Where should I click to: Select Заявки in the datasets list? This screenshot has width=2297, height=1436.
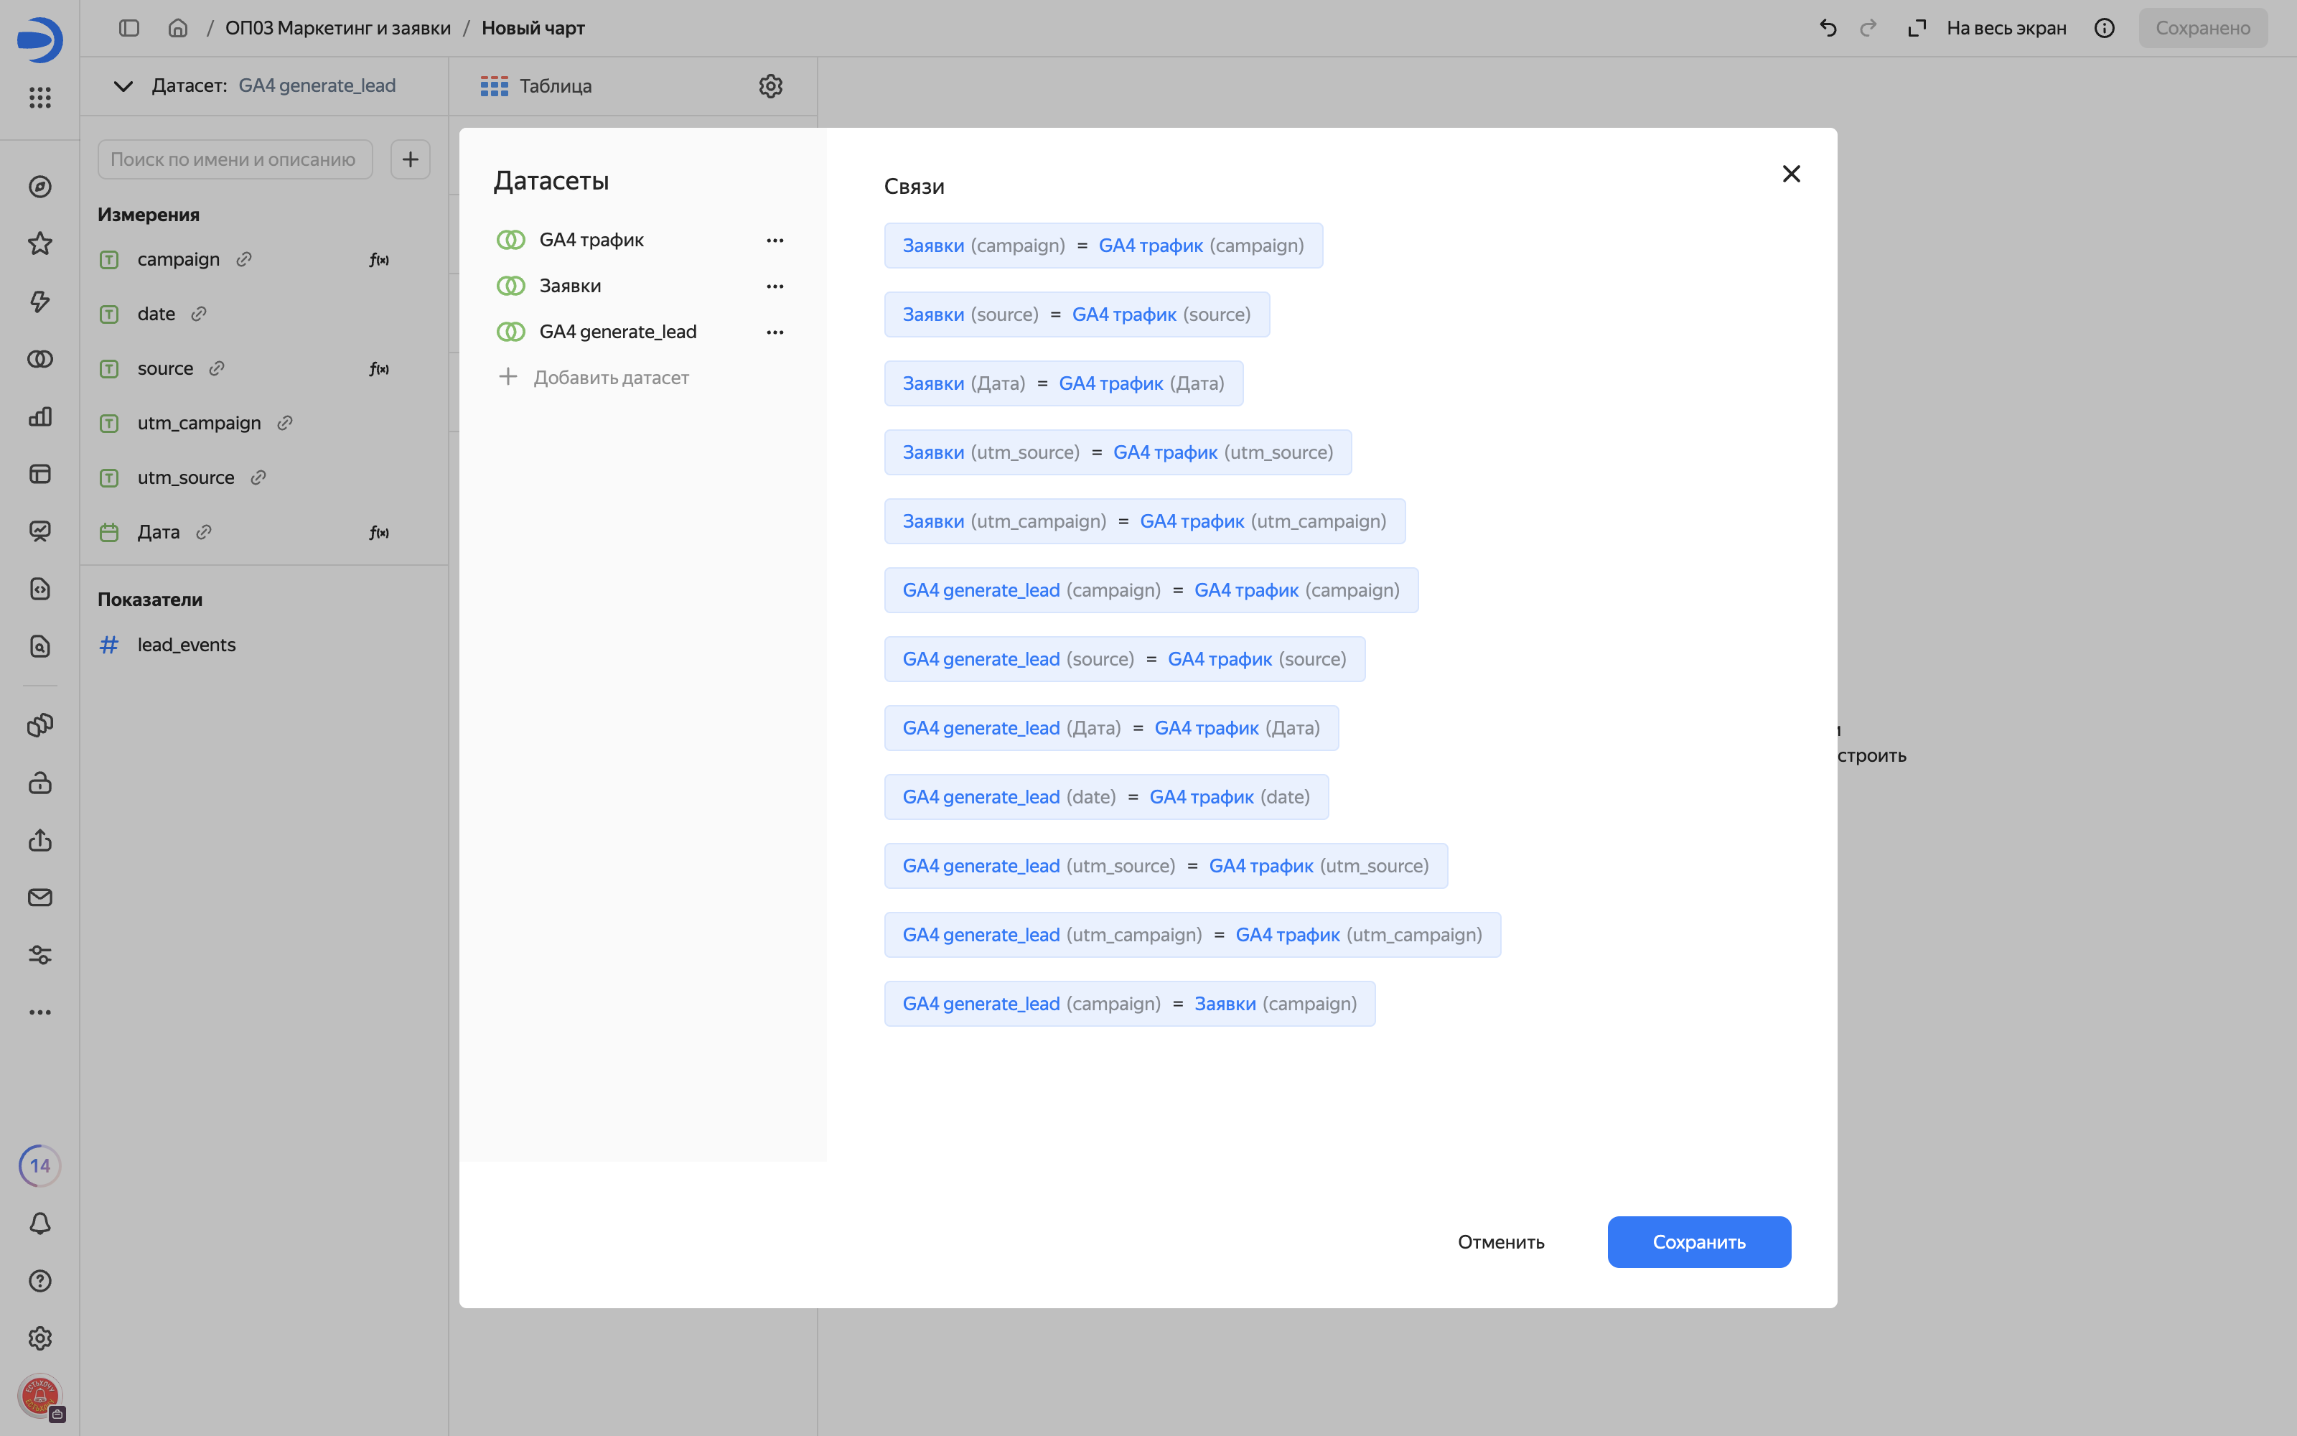(569, 286)
